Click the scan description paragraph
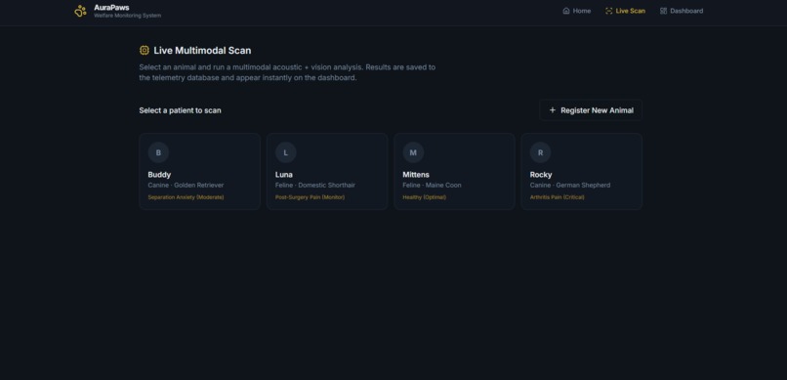This screenshot has height=380, width=787. click(x=287, y=72)
